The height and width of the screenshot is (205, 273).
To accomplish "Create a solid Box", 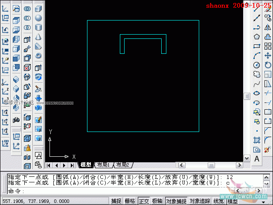I will pos(38,9).
